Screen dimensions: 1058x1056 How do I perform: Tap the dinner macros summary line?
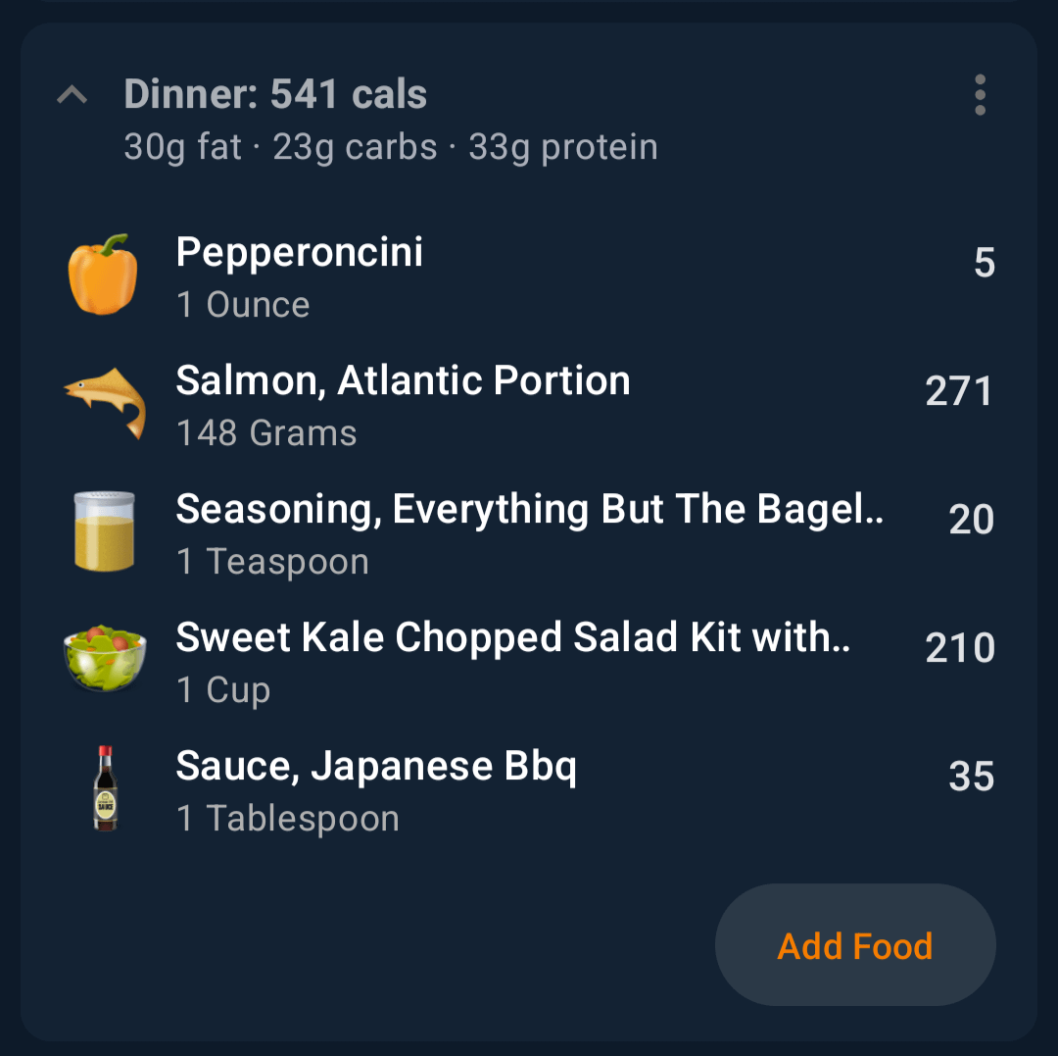[391, 147]
